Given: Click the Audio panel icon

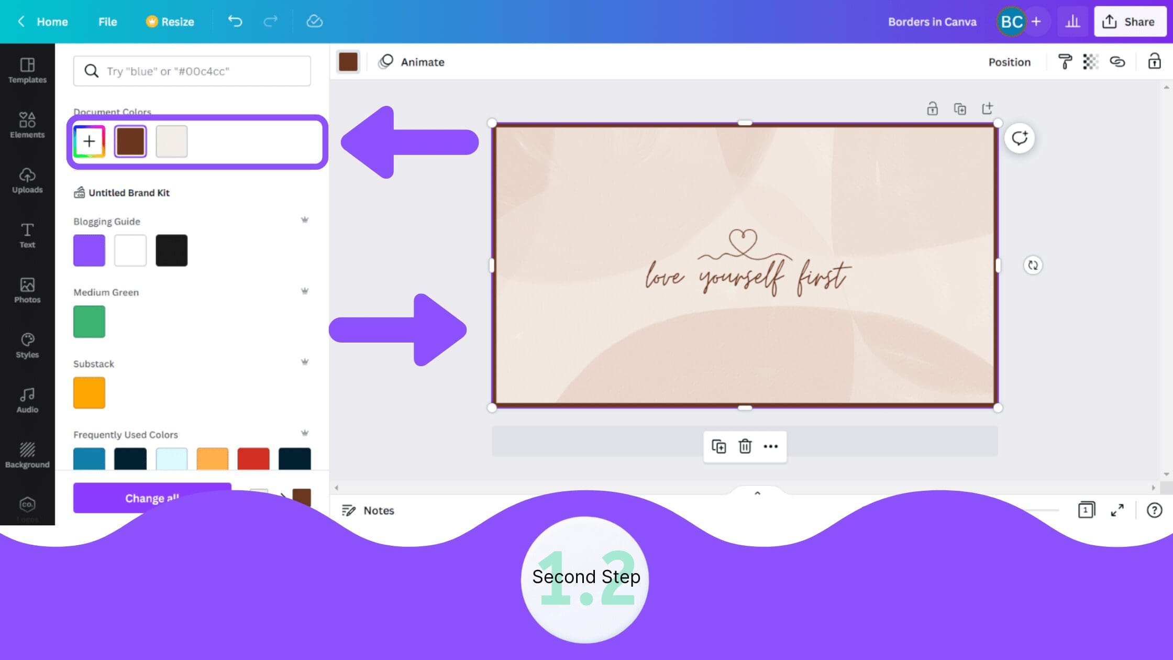Looking at the screenshot, I should coord(27,394).
